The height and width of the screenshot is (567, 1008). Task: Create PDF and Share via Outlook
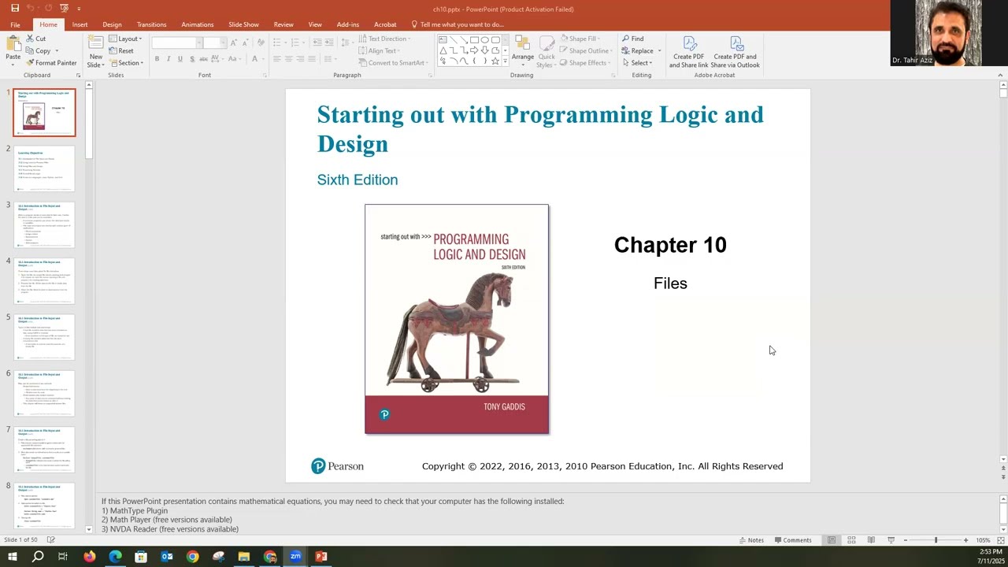(736, 52)
